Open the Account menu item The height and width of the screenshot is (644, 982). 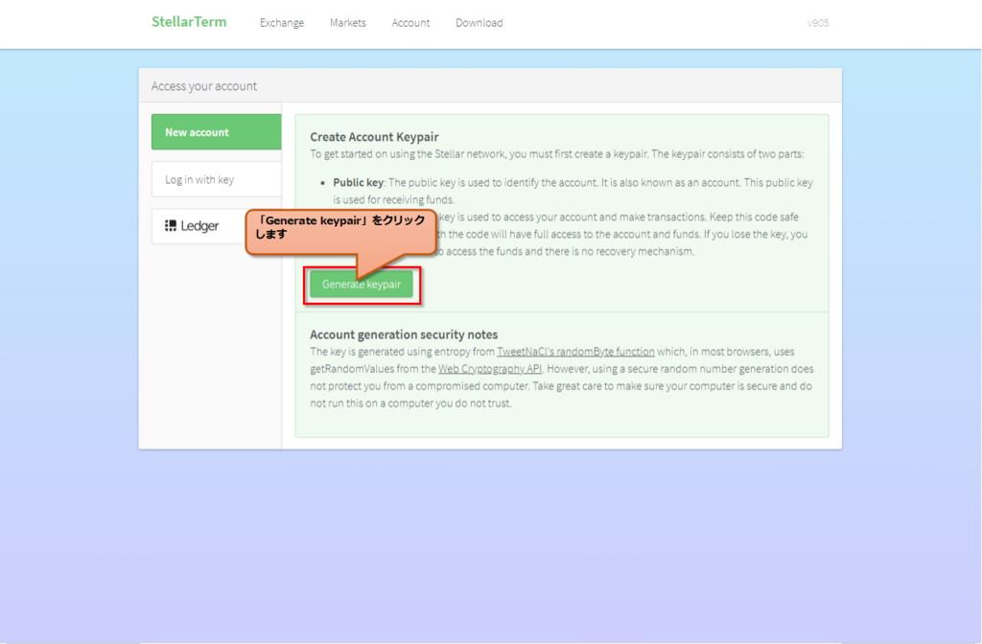410,23
